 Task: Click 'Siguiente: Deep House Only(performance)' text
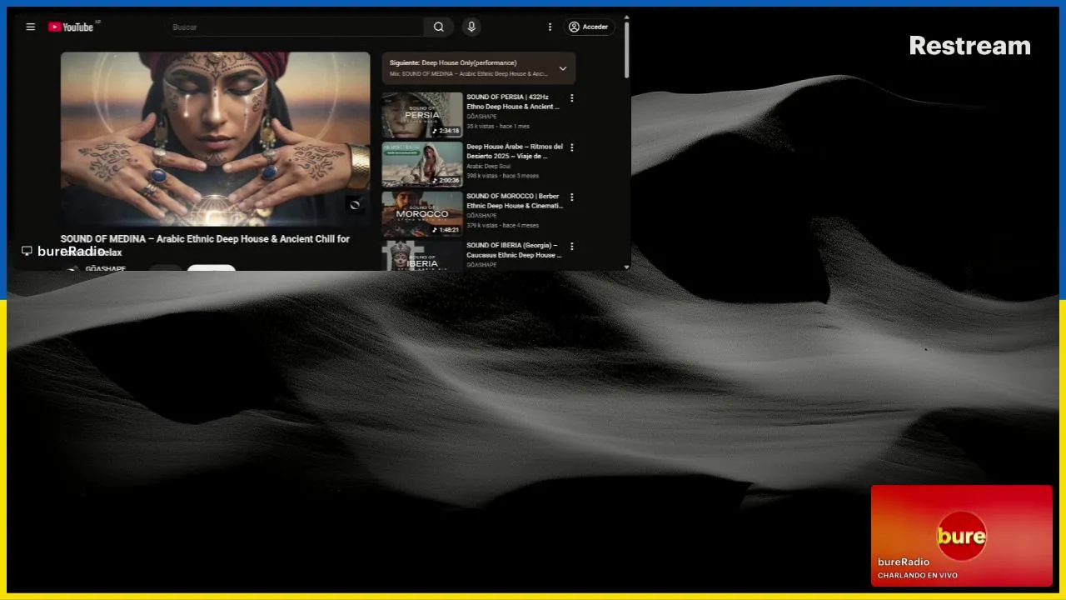(x=453, y=62)
